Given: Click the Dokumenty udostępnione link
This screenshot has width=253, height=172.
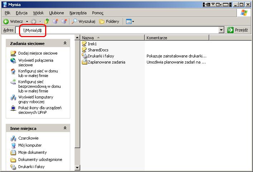Looking at the screenshot, I should click(40, 160).
